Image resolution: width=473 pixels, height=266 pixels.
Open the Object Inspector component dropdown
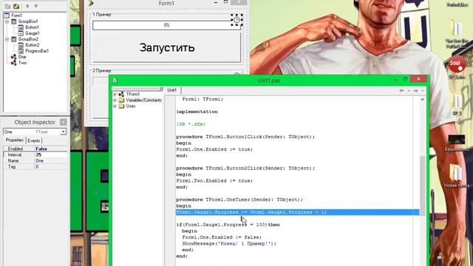coord(63,132)
